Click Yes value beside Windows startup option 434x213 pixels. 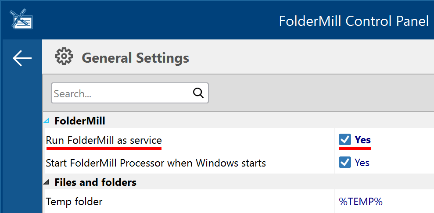[362, 163]
